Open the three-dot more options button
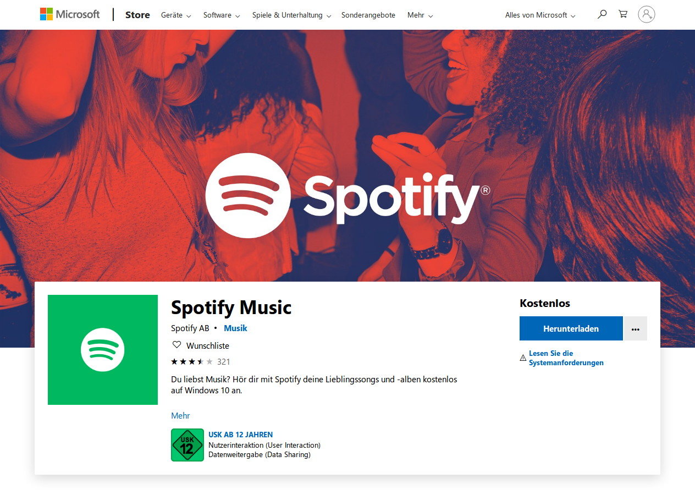The width and height of the screenshot is (695, 500). coord(636,329)
